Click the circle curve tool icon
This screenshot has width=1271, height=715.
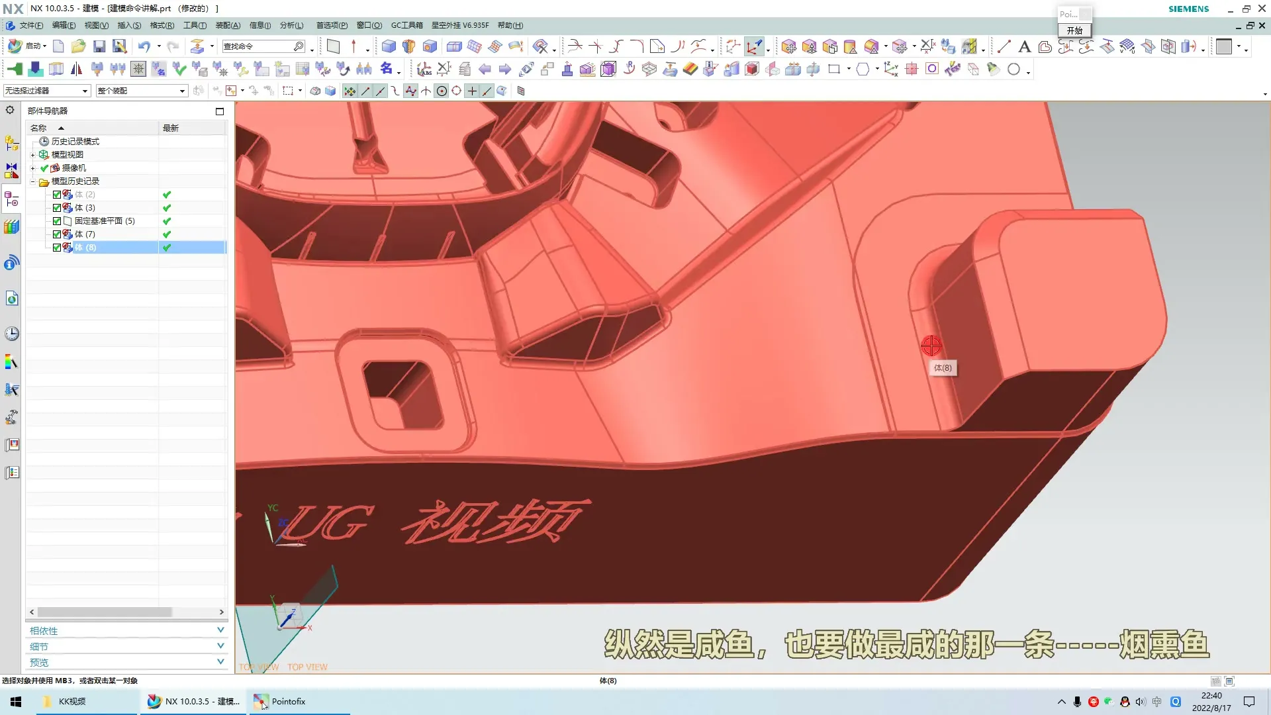1013,70
